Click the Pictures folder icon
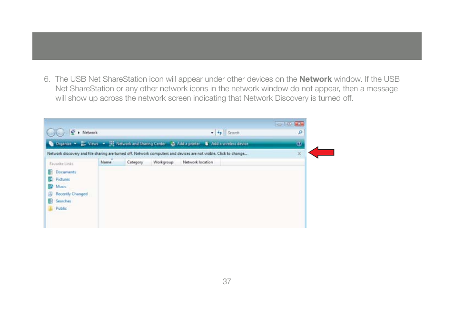Image resolution: width=454 pixels, height=316 pixels. (x=50, y=179)
